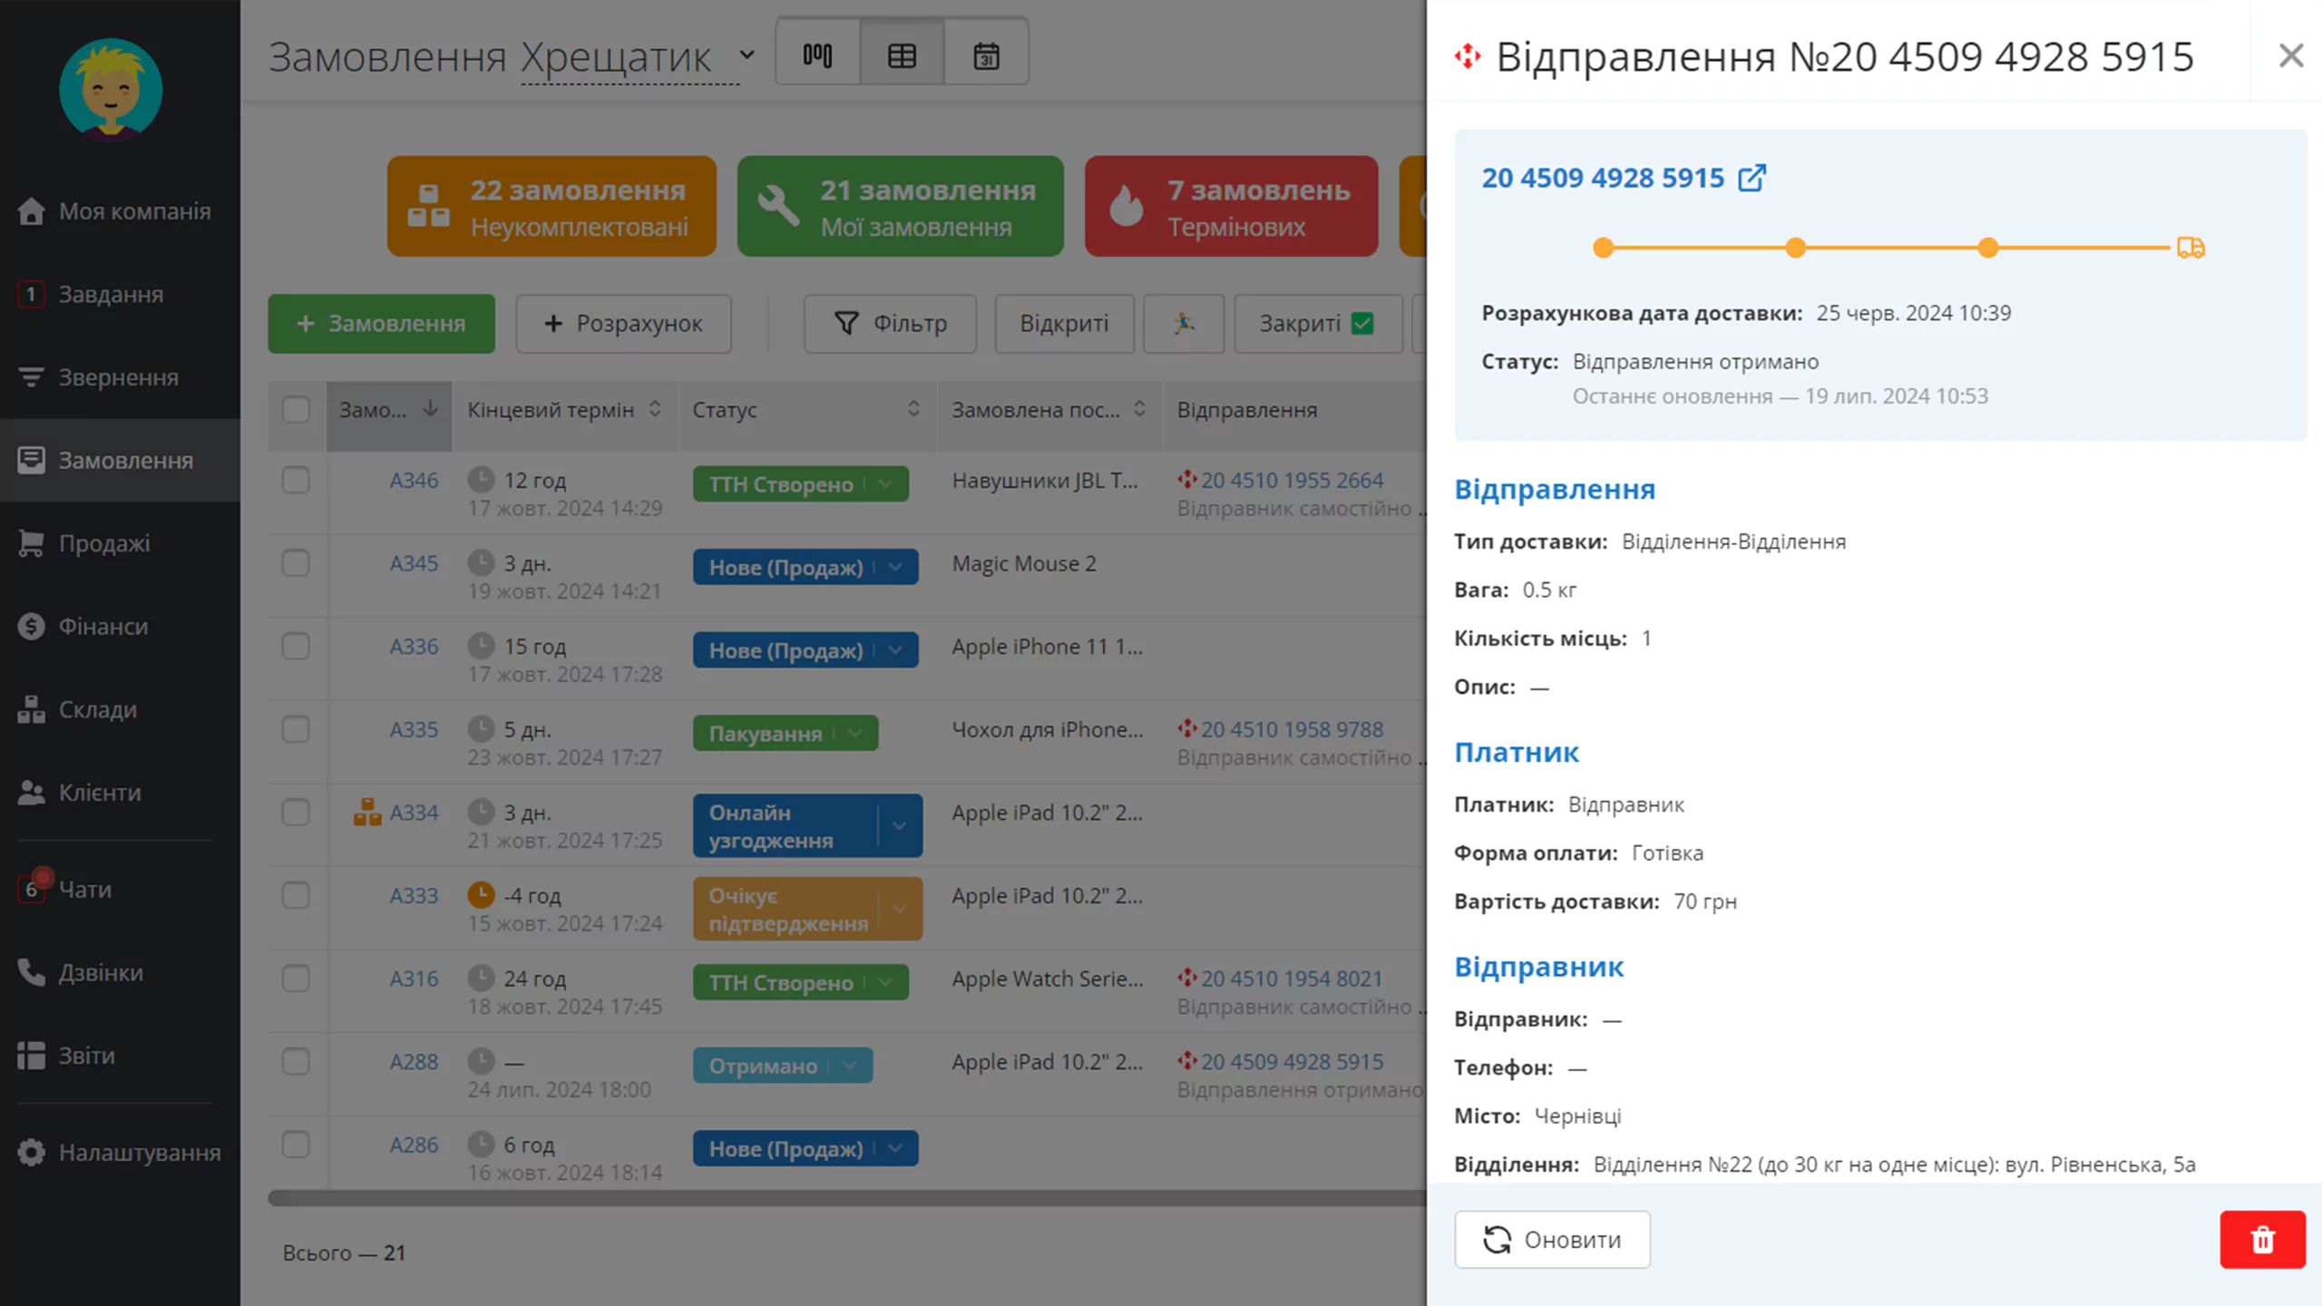Expand Нове (Продаж) status for A286
This screenshot has width=2322, height=1306.
click(x=895, y=1149)
